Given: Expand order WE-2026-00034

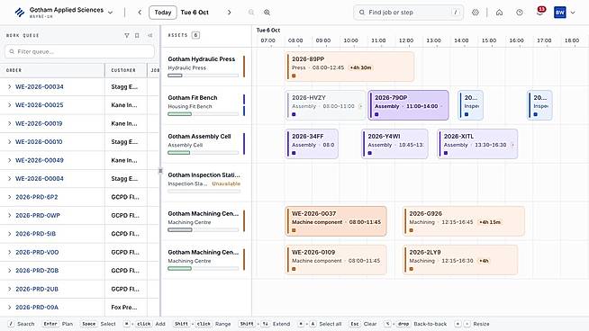Looking at the screenshot, I should point(9,86).
